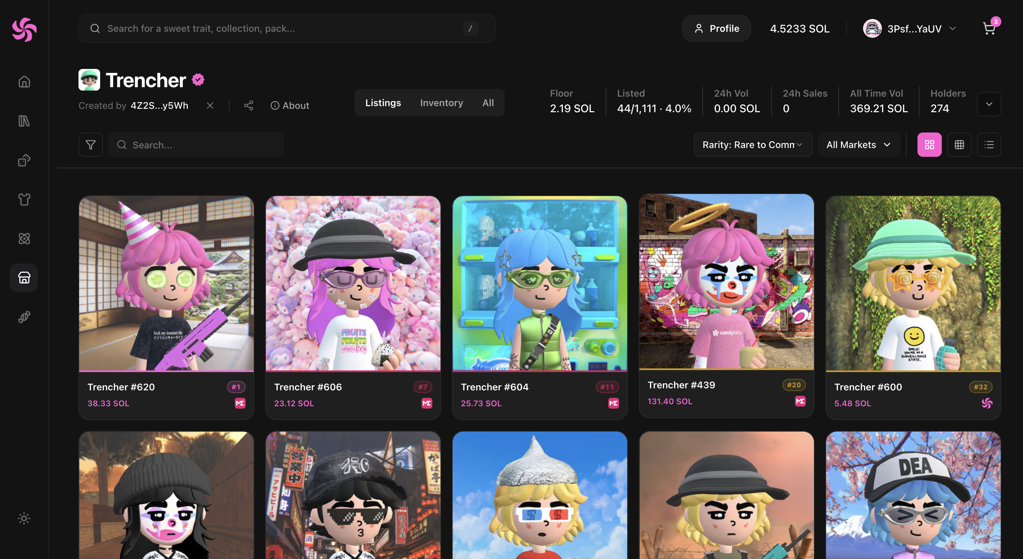Open the Trencher #620 NFT image
1023x559 pixels.
[x=166, y=283]
